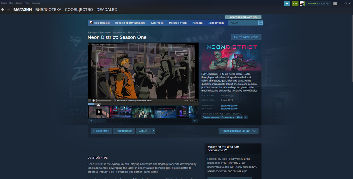Click the wallet balance 126,74 руб
Viewport: 353px width, 179px height.
click(324, 4)
